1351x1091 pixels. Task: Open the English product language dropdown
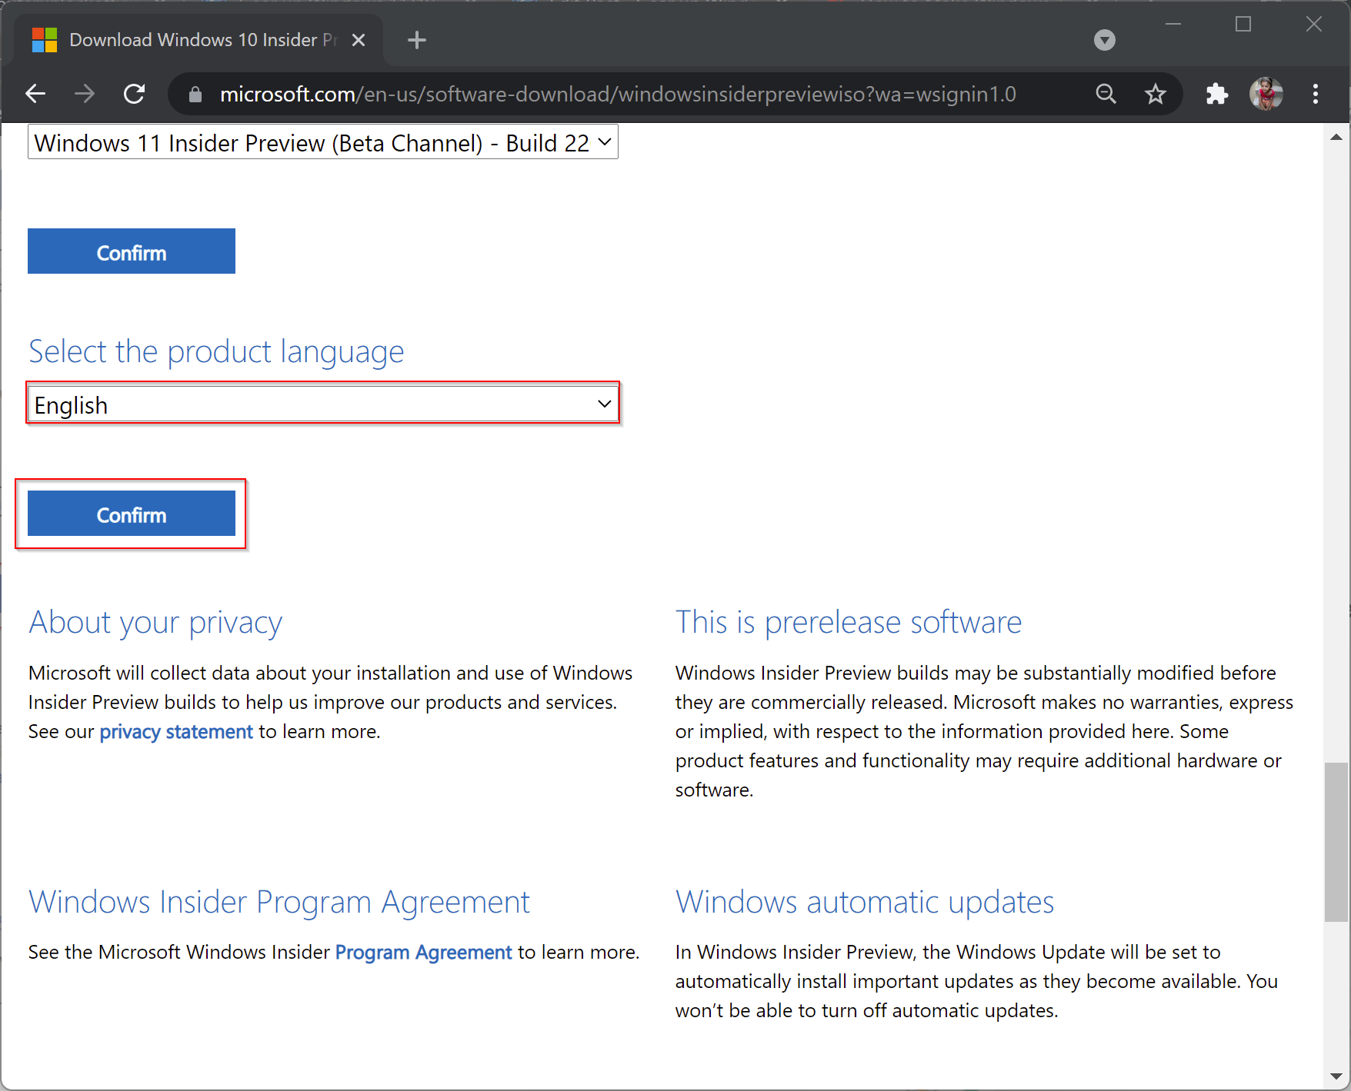323,404
